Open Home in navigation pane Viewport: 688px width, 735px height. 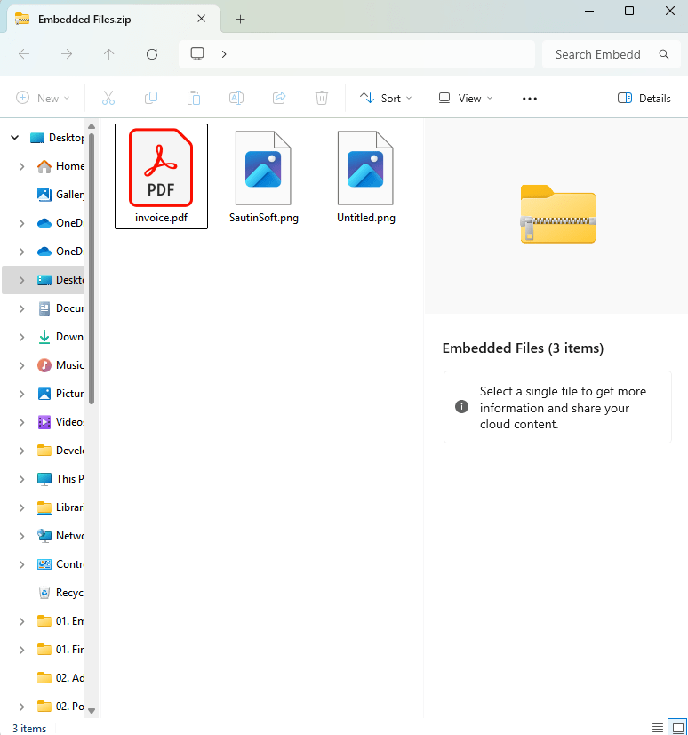pos(60,166)
